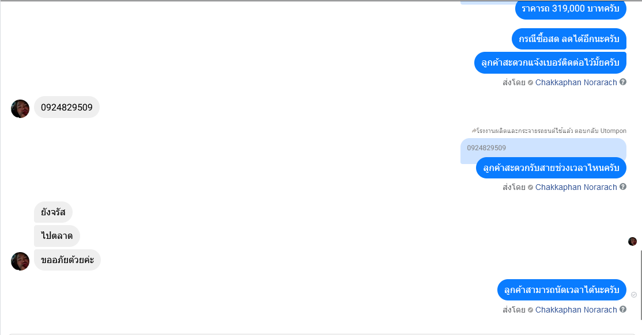This screenshot has height=335, width=642.
Task: Select the ราคารถ 319,000 บาทครับ message
Action: tap(571, 9)
